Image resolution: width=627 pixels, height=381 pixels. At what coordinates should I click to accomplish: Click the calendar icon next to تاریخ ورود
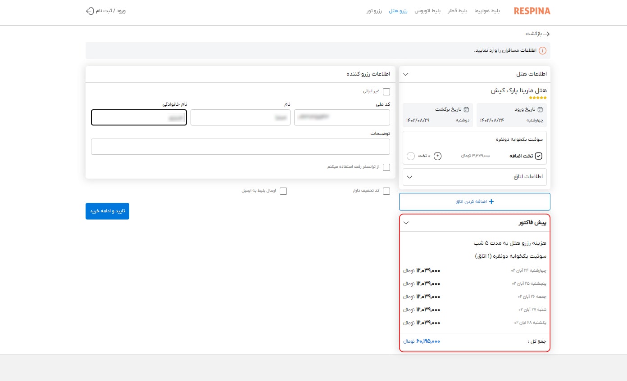click(x=540, y=109)
